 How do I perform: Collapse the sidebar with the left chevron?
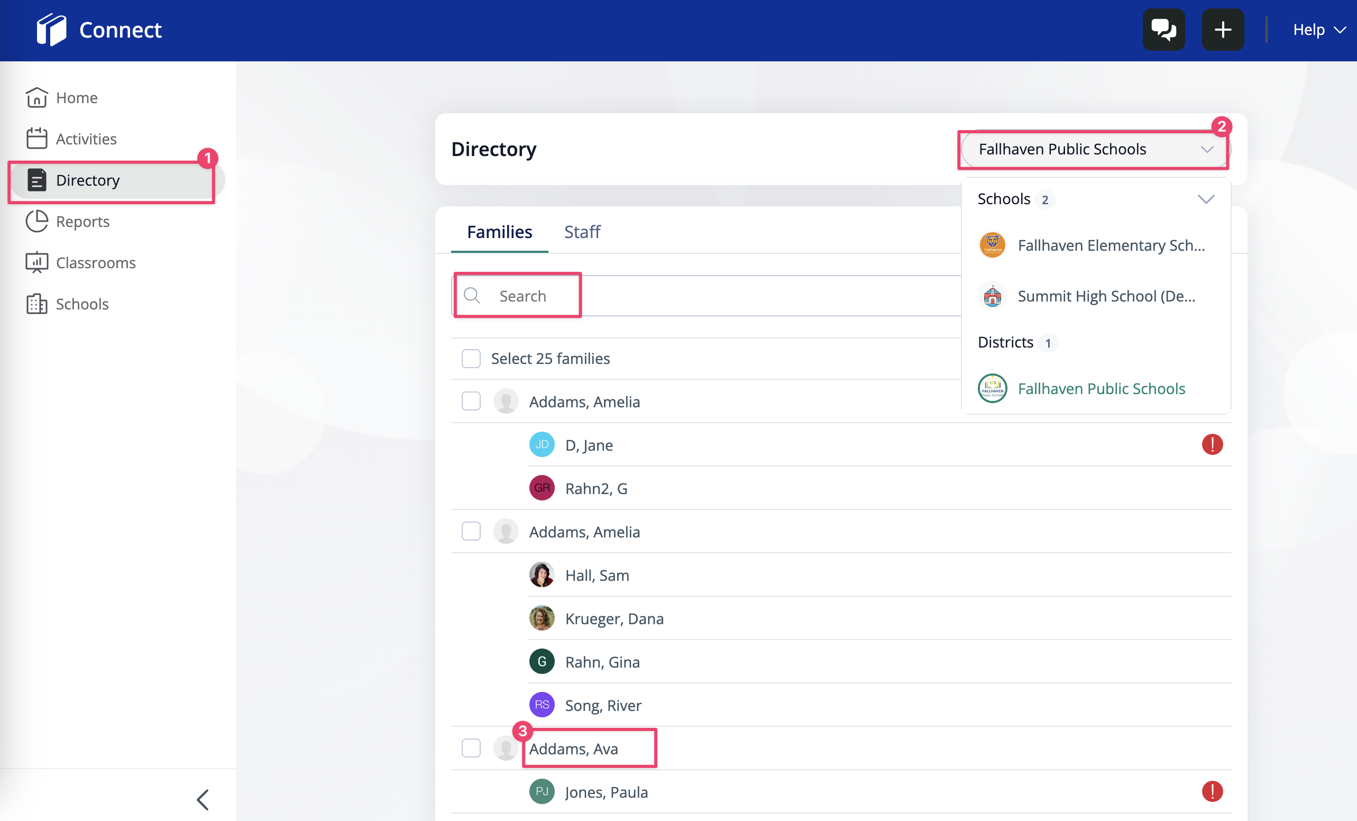coord(203,799)
